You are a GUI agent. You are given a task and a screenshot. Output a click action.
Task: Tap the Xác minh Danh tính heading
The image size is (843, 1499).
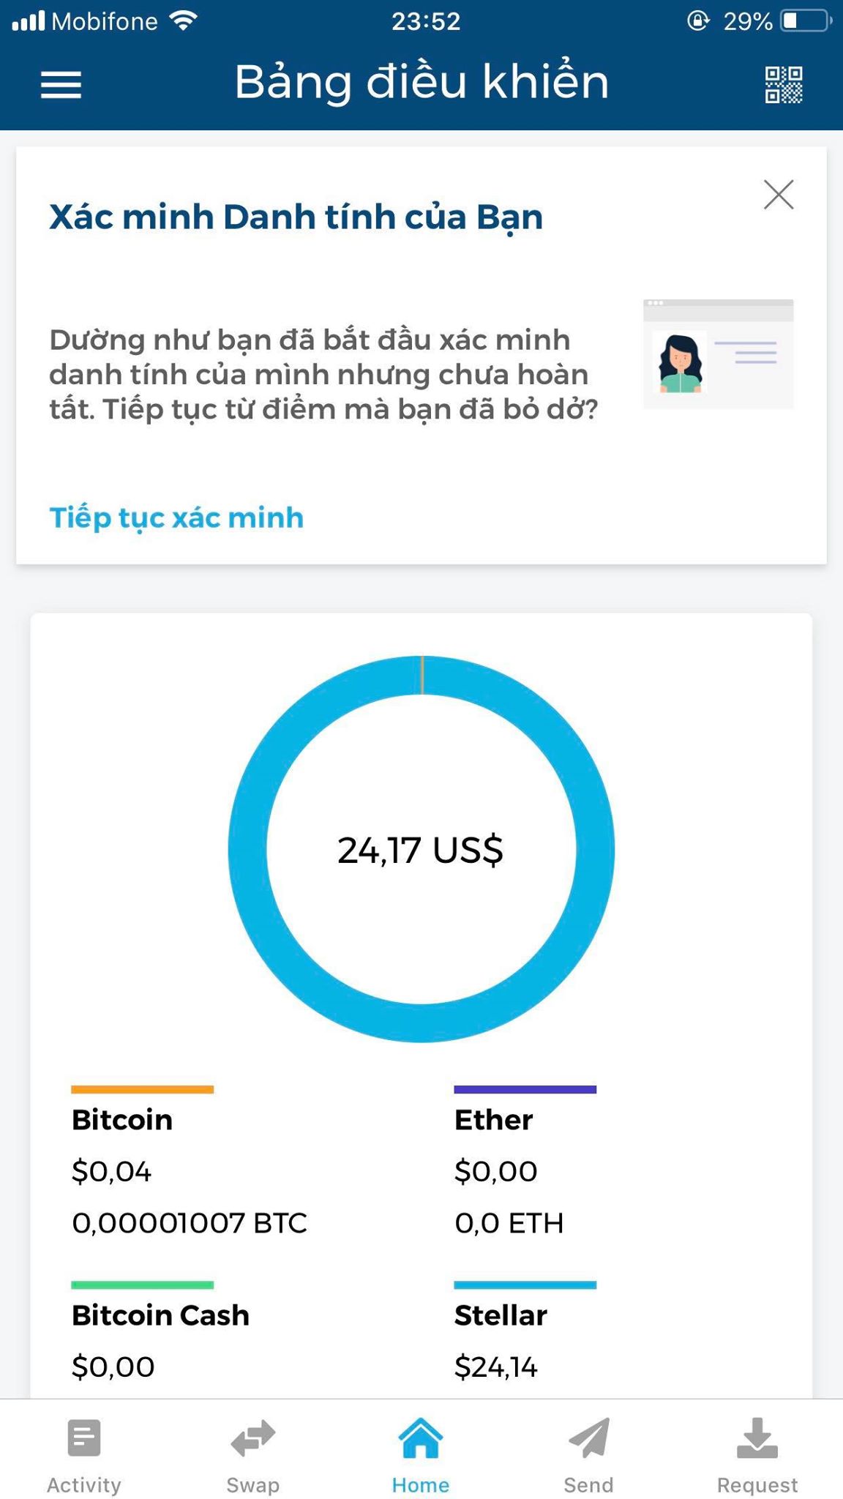point(296,217)
